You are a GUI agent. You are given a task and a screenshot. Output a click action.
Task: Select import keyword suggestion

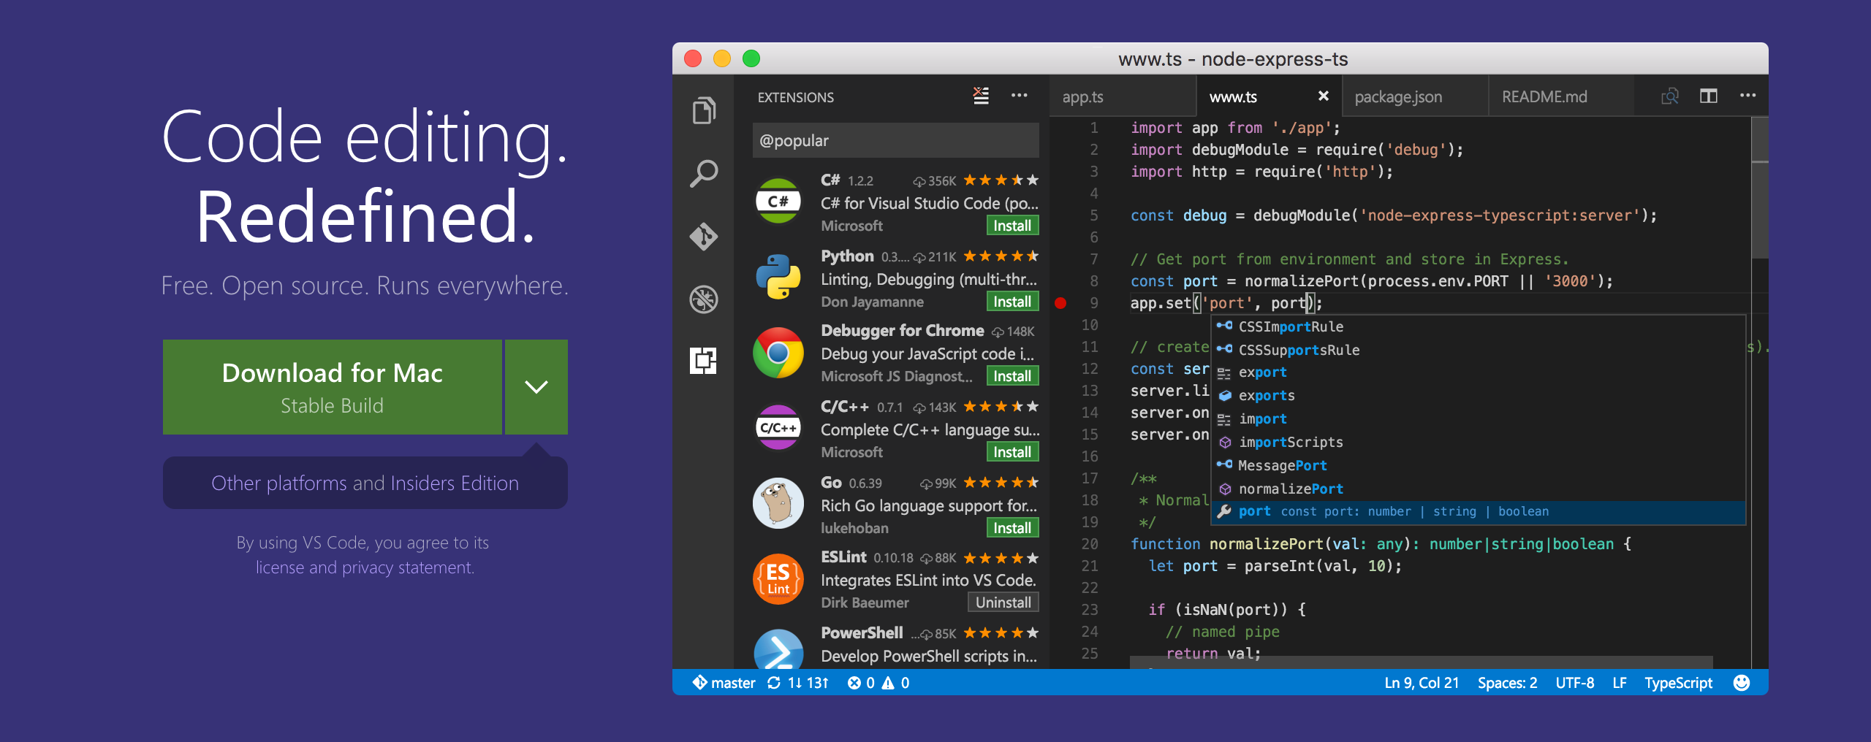[x=1479, y=419]
